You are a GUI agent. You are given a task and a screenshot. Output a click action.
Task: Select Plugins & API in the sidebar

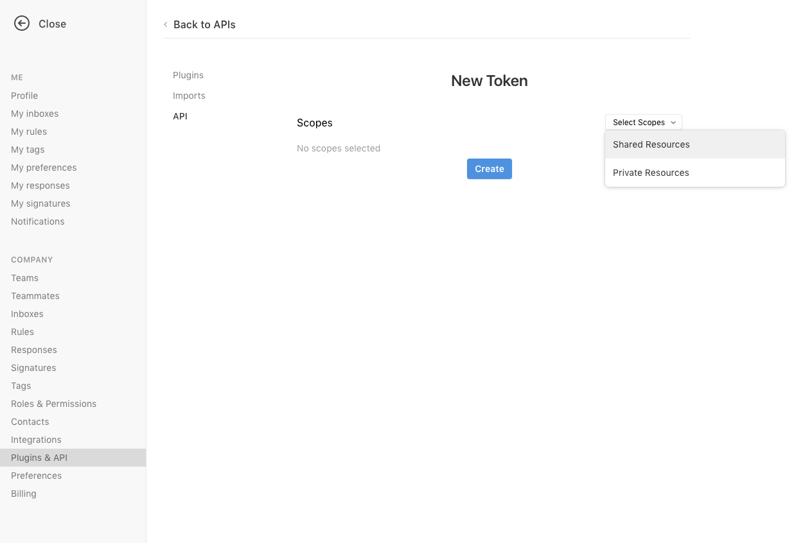pyautogui.click(x=39, y=457)
